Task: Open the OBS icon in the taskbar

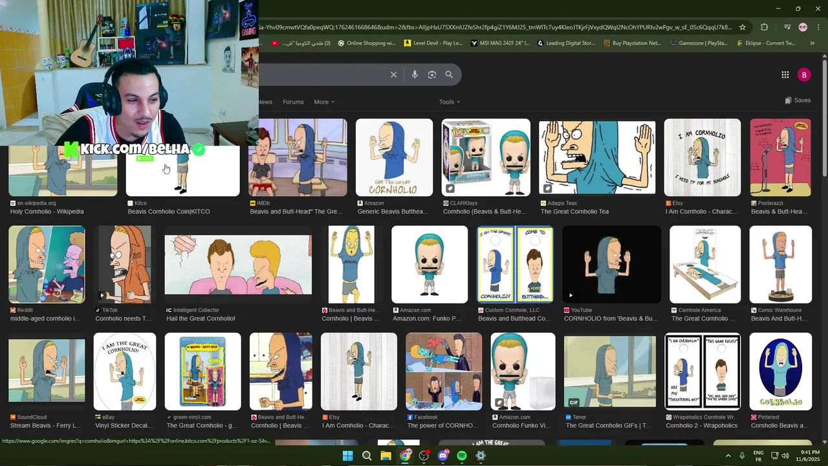Action: tap(424, 456)
